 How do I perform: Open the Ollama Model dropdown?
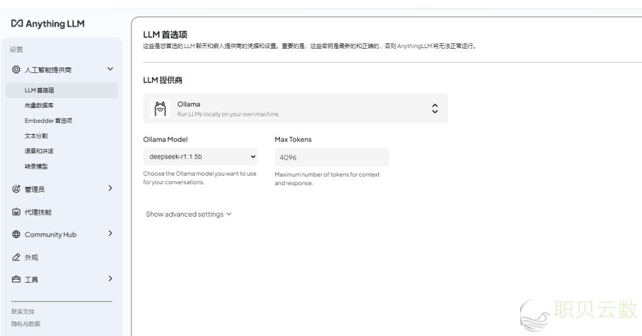200,157
